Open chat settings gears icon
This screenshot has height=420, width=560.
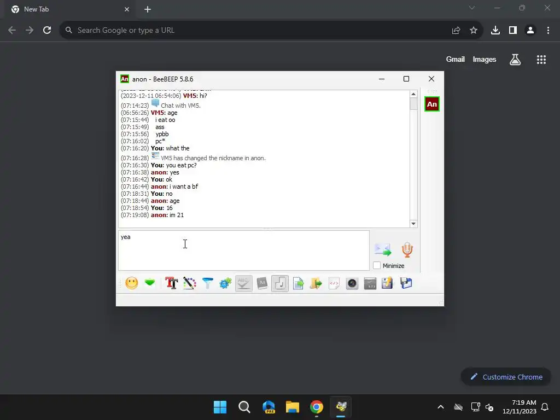tap(225, 283)
